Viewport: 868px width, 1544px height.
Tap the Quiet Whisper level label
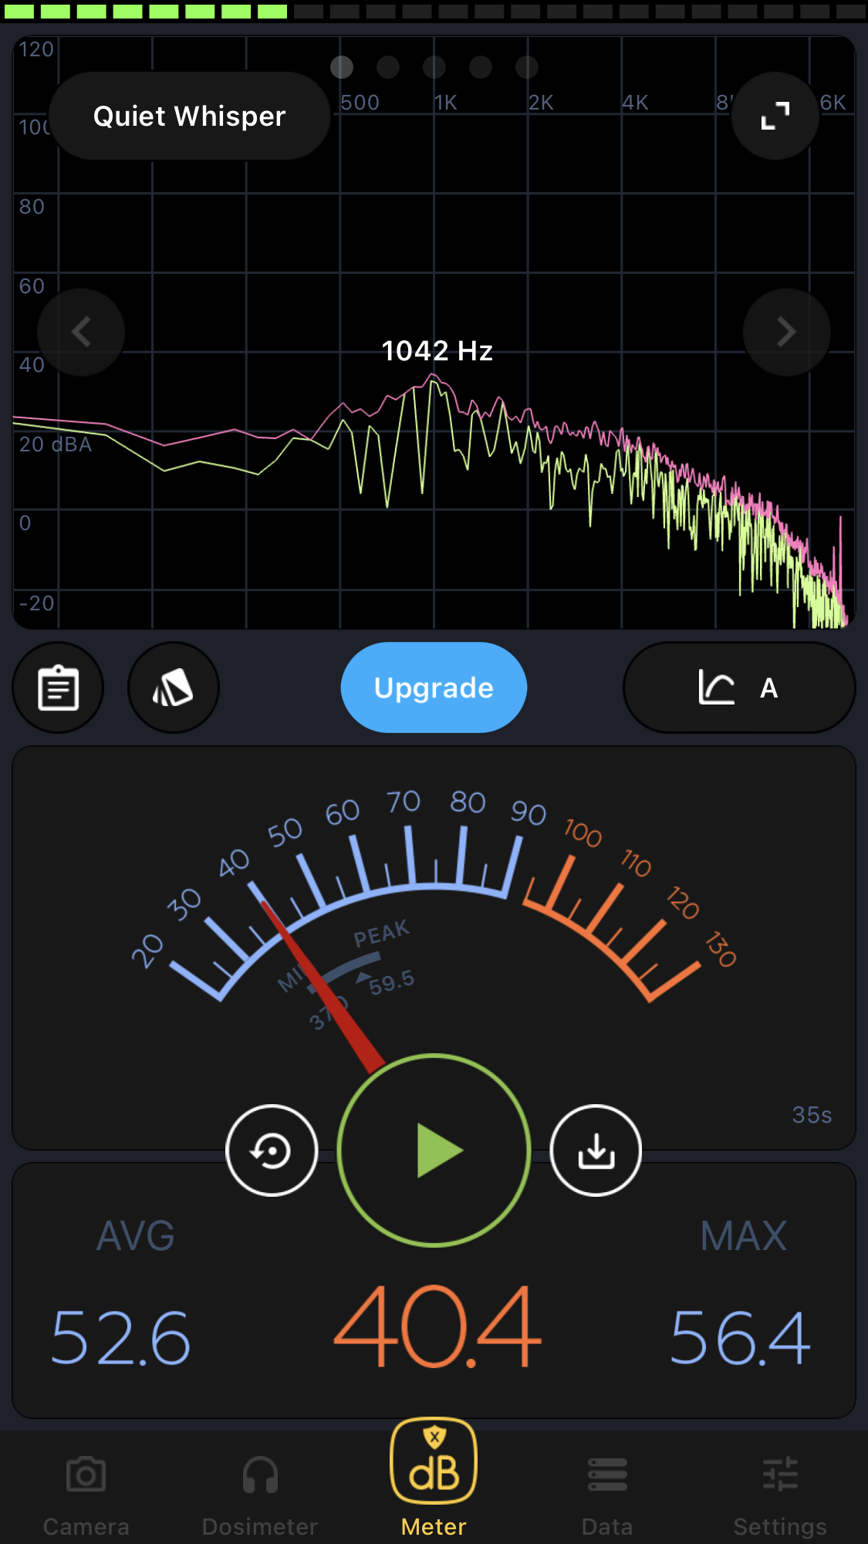(190, 116)
